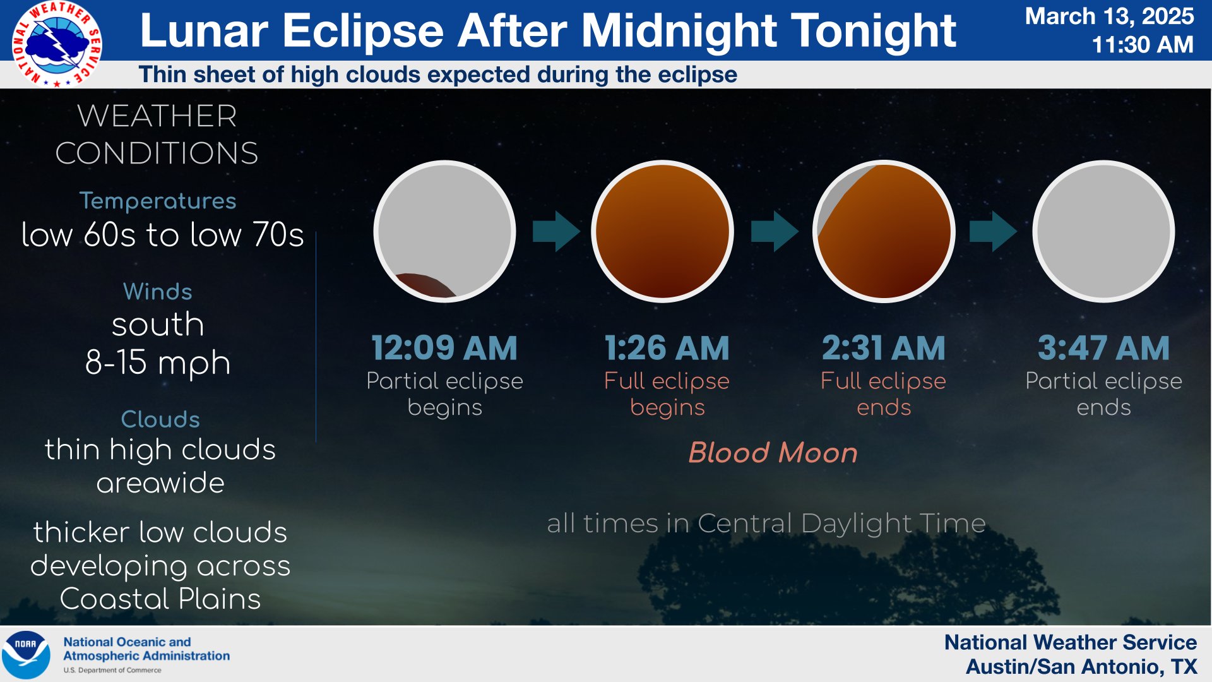Click "National Oceanic and Atmospheric Administration" text

coord(146,649)
